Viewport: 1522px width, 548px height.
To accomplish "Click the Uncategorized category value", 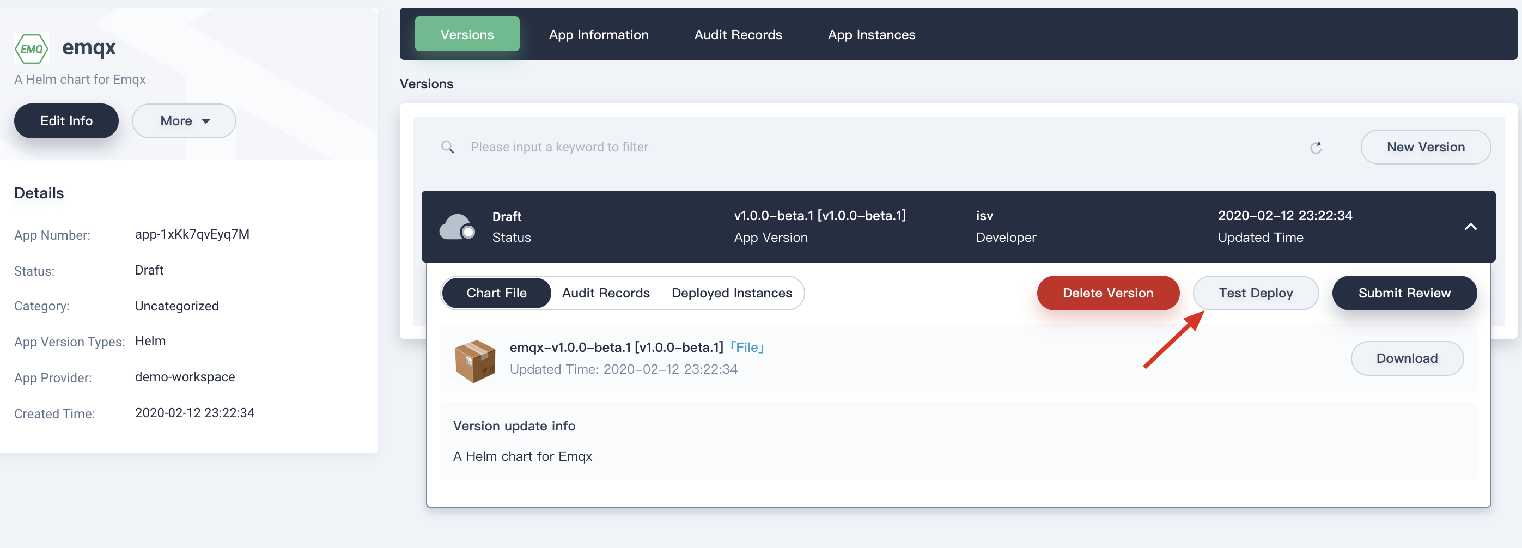I will click(x=176, y=306).
